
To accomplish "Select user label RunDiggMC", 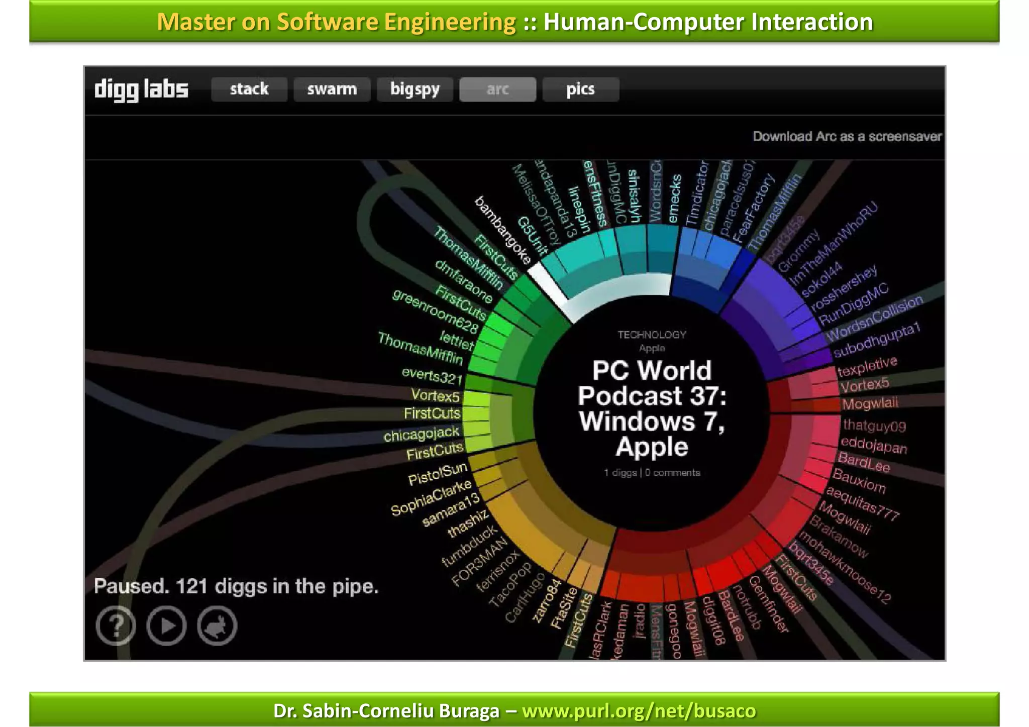I will 854,303.
